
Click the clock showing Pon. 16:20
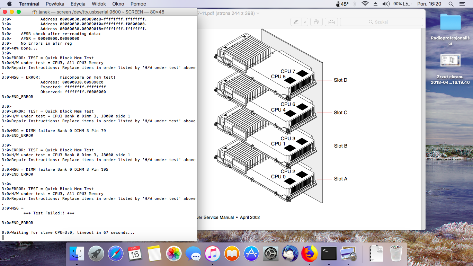(429, 4)
